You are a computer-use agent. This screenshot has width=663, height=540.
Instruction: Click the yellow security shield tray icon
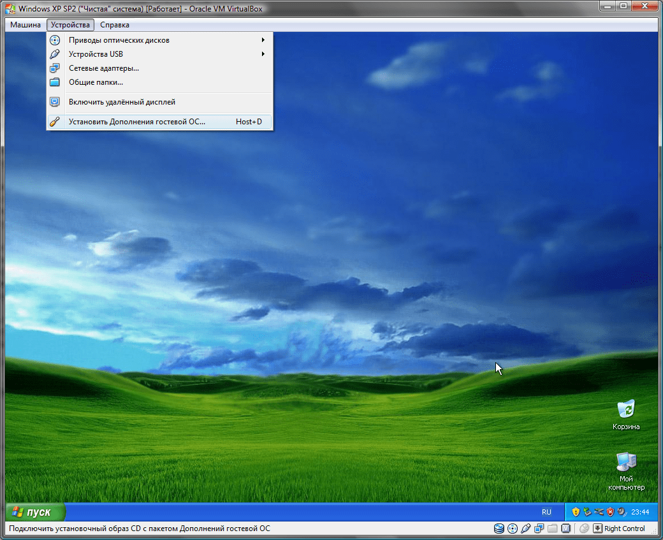click(576, 512)
